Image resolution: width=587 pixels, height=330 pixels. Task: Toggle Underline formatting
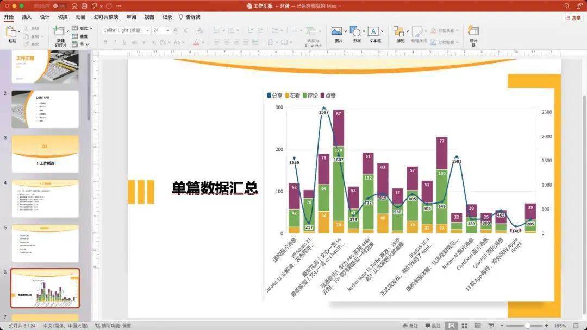click(124, 42)
